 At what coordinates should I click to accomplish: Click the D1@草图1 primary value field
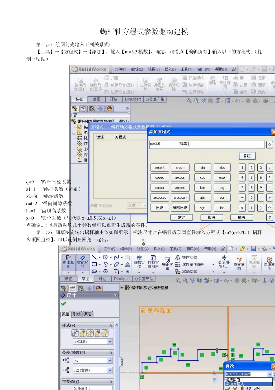93,388
